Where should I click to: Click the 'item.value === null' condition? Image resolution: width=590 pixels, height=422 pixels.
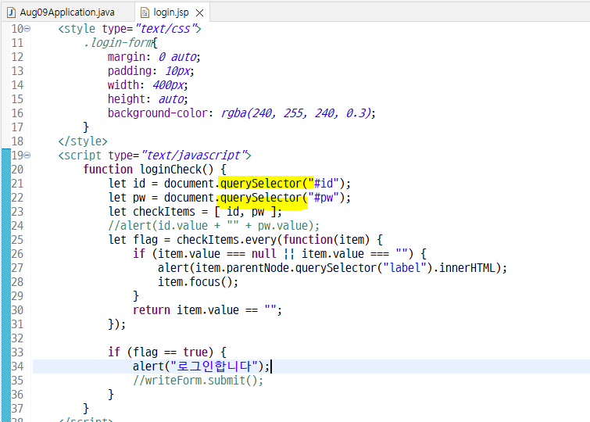[x=217, y=254]
